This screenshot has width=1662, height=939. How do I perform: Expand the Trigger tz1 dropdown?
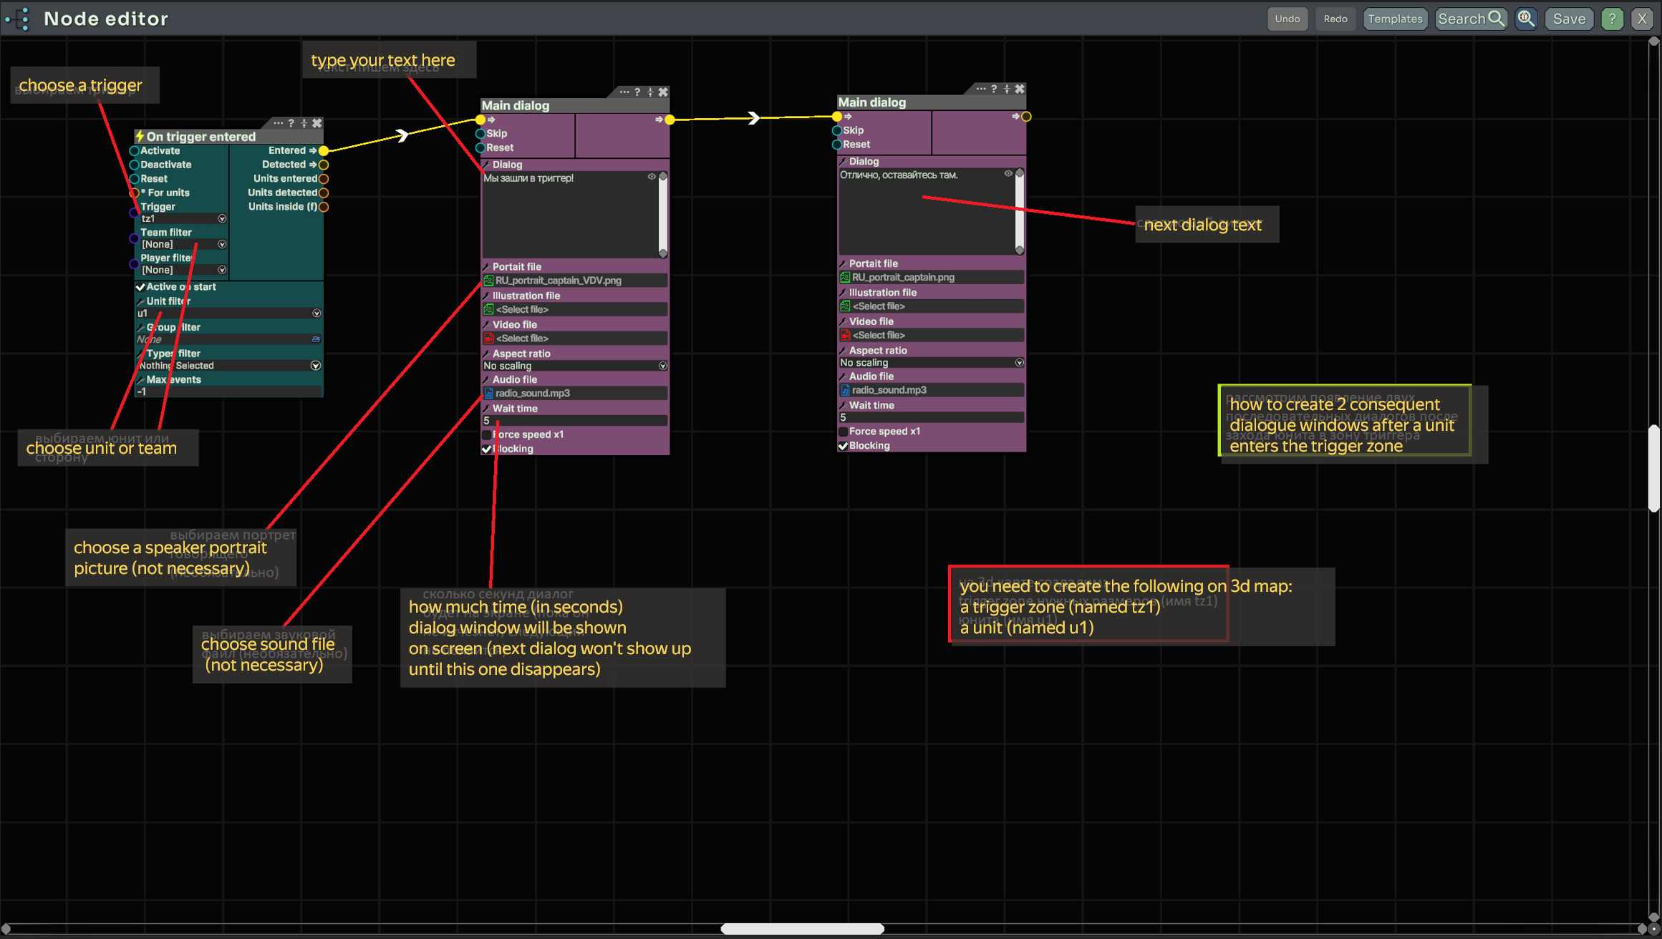(222, 219)
